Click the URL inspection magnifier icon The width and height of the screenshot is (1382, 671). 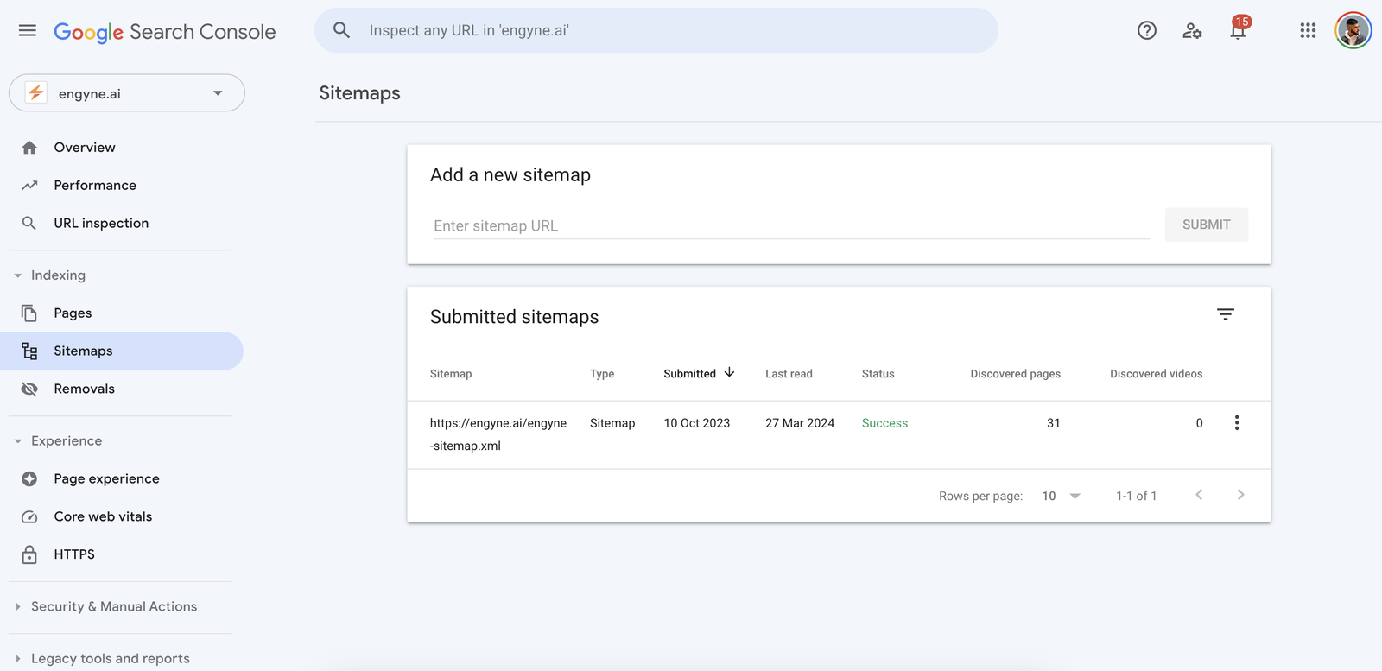click(29, 223)
